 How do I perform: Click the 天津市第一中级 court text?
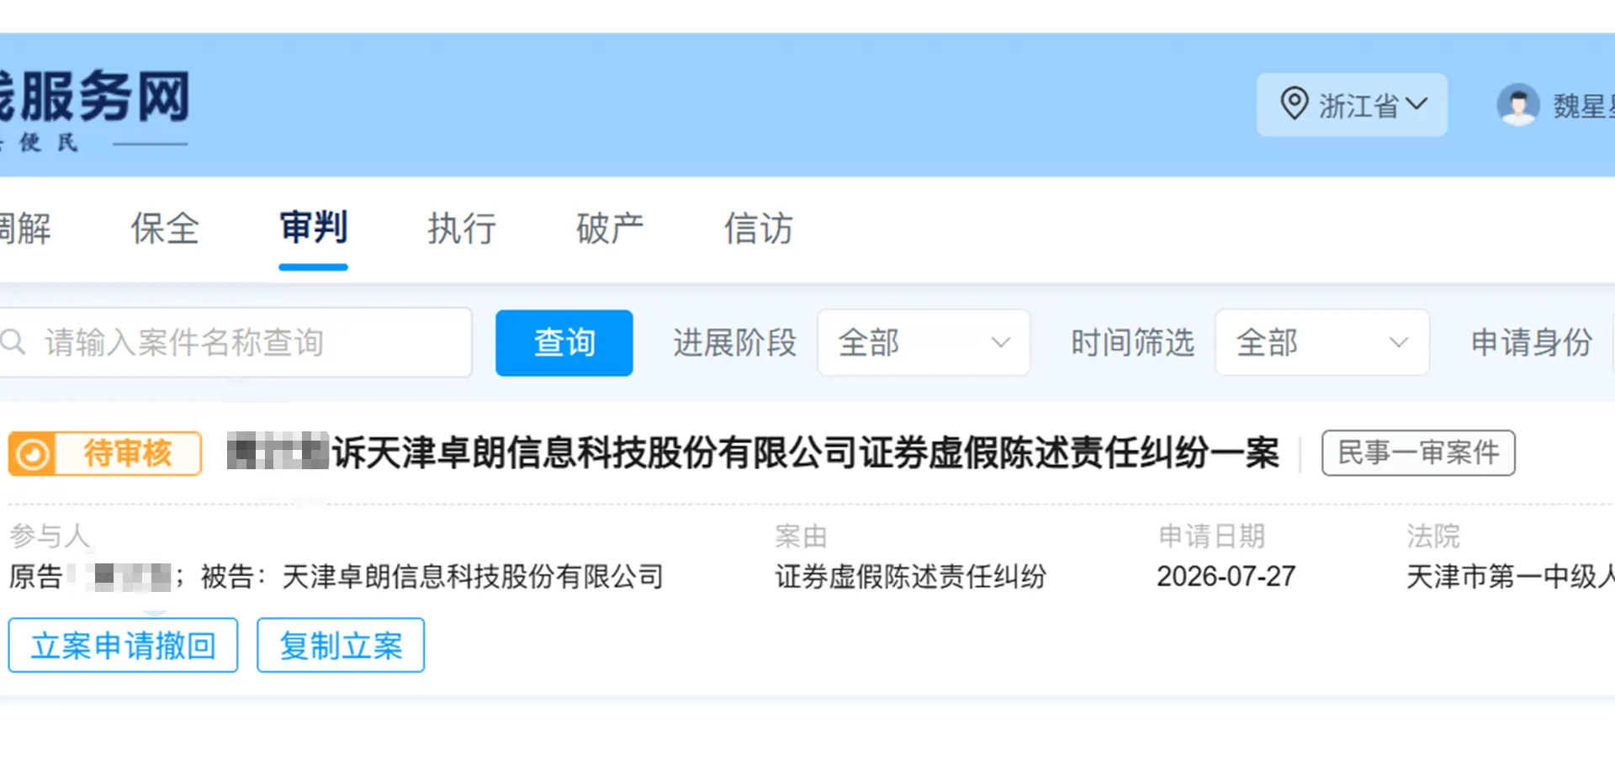point(1510,576)
